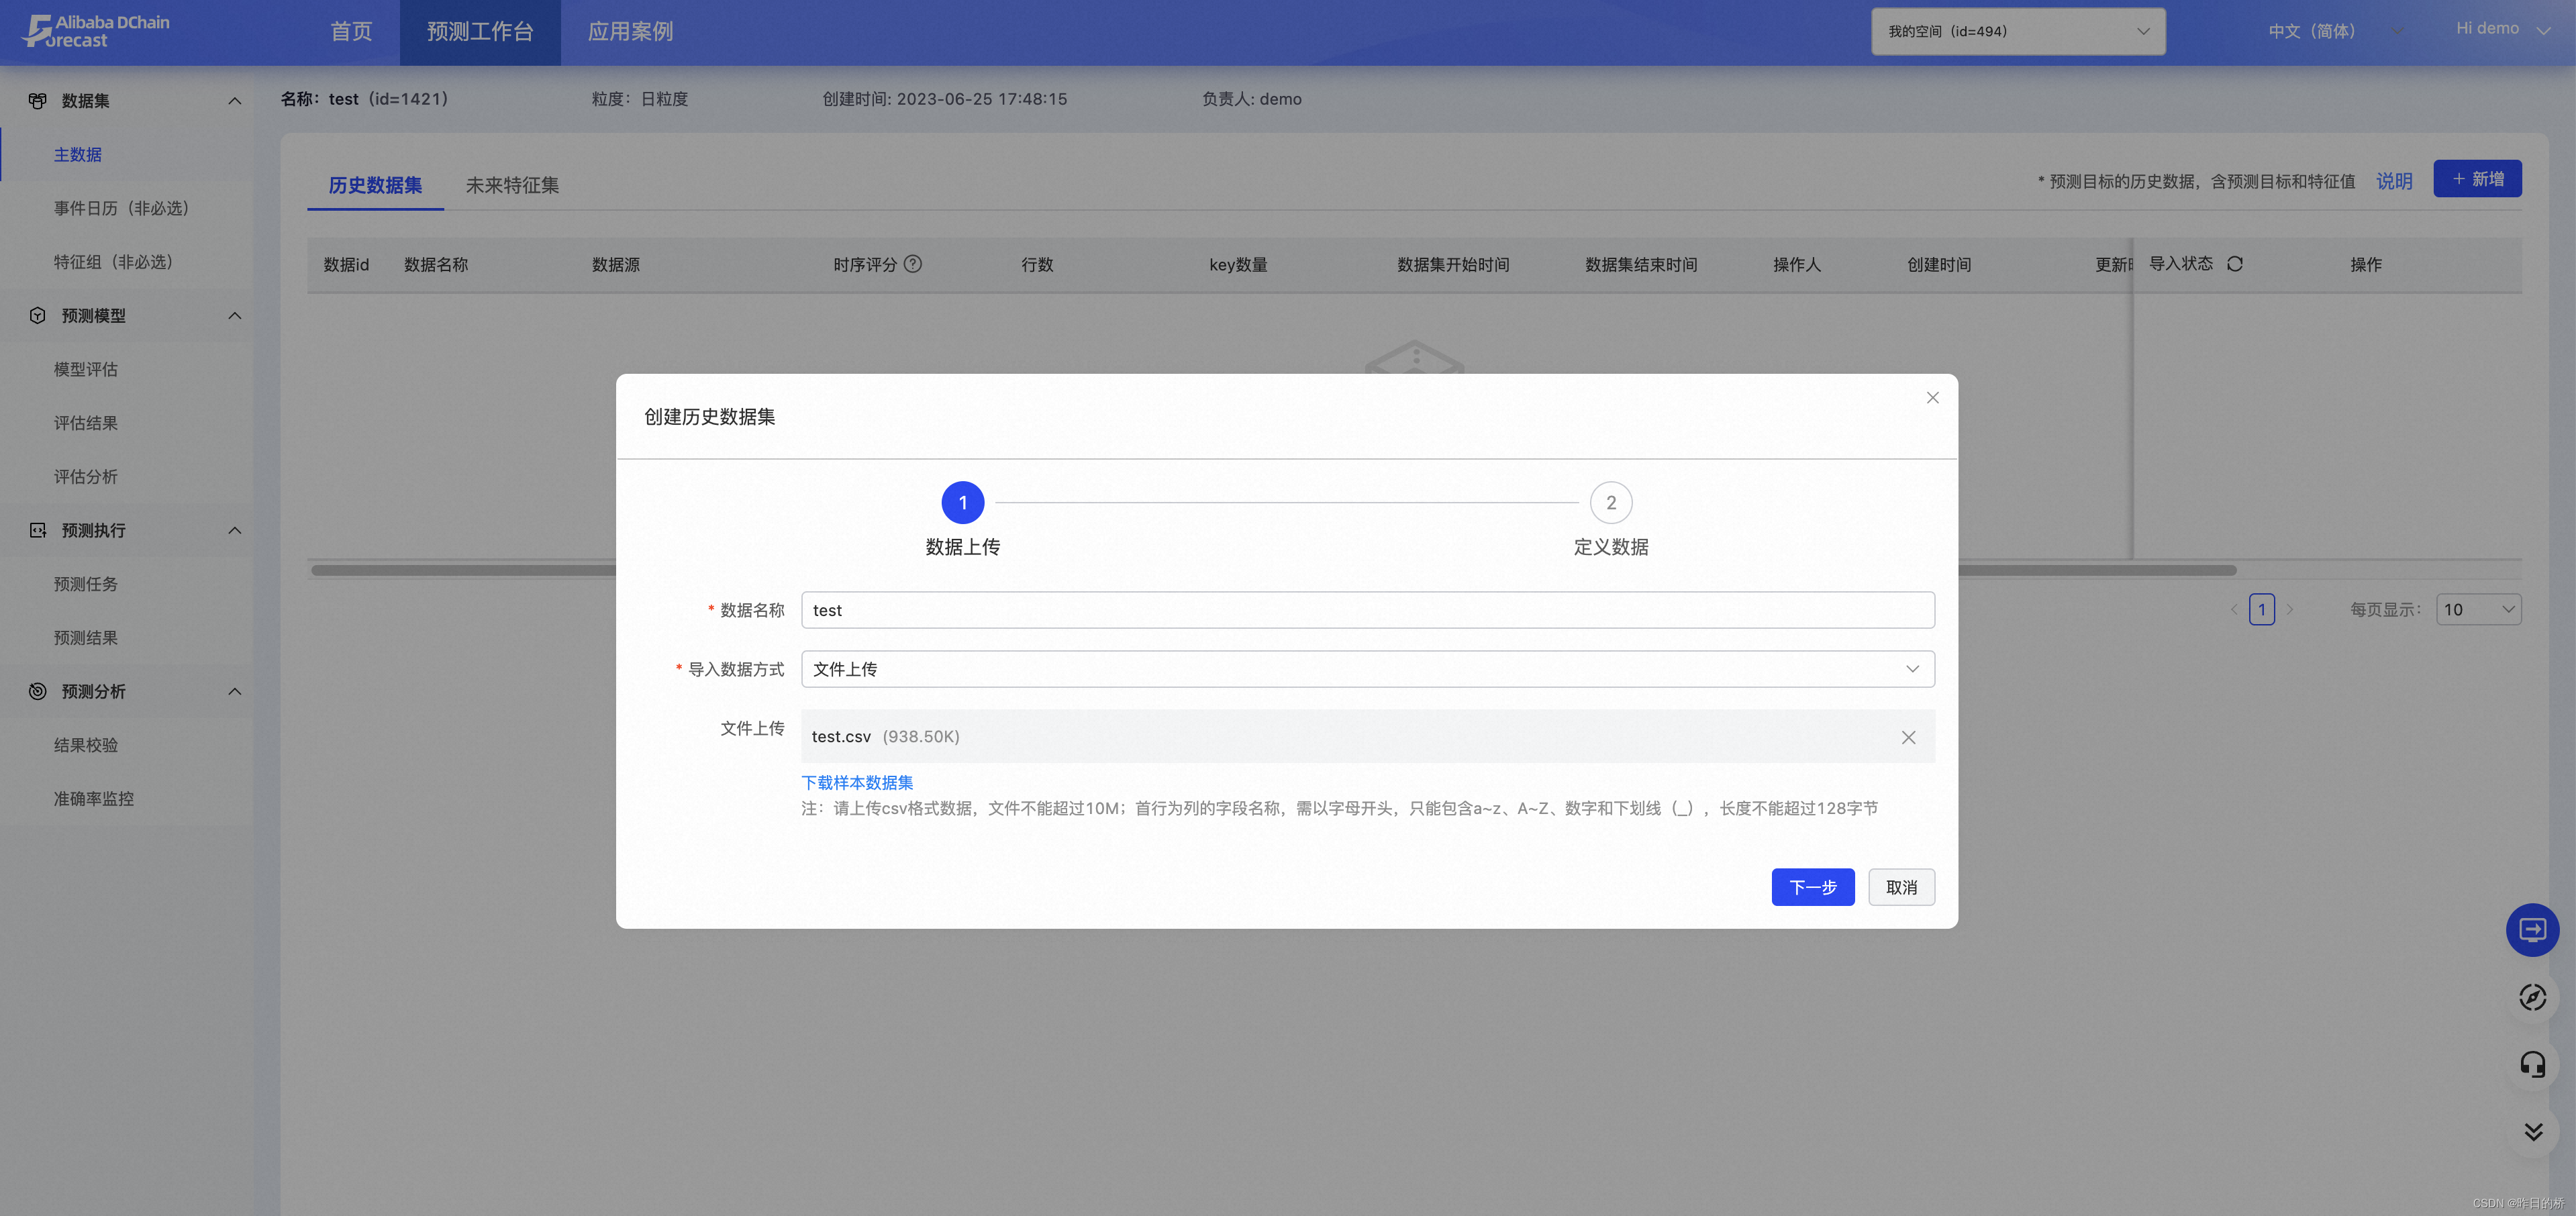The height and width of the screenshot is (1216, 2576).
Task: Remove the uploaded test.csv file
Action: pyautogui.click(x=1908, y=737)
